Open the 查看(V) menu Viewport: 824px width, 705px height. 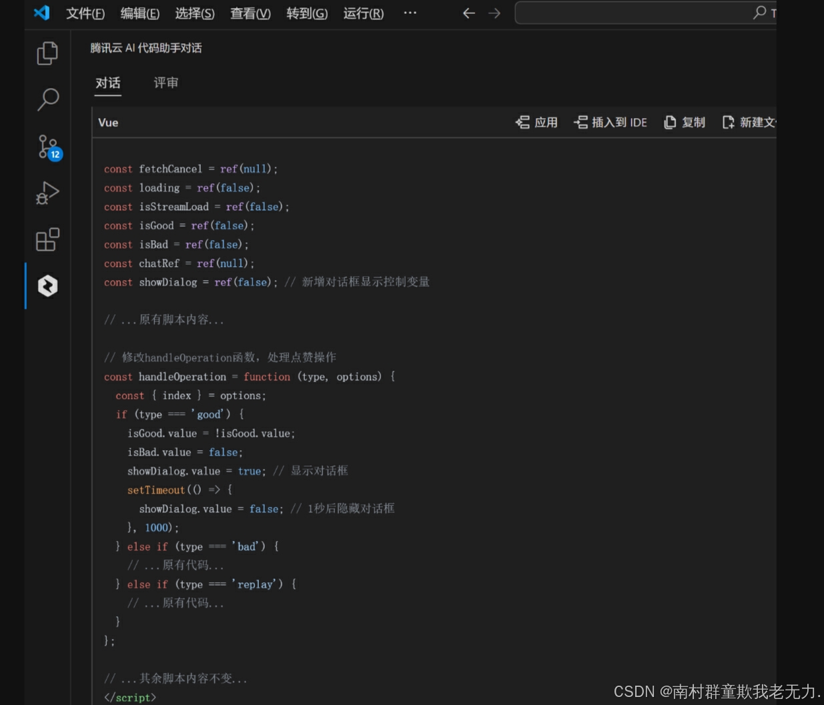250,13
